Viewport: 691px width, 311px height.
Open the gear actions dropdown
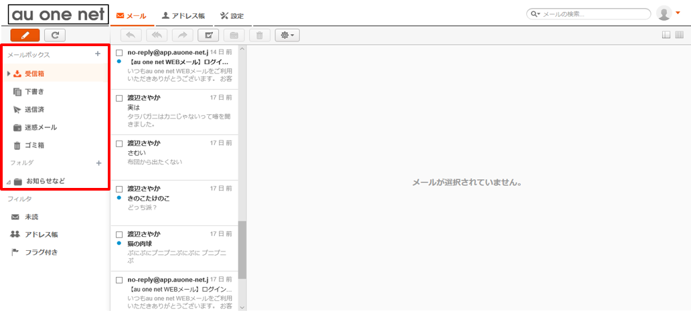tap(287, 35)
